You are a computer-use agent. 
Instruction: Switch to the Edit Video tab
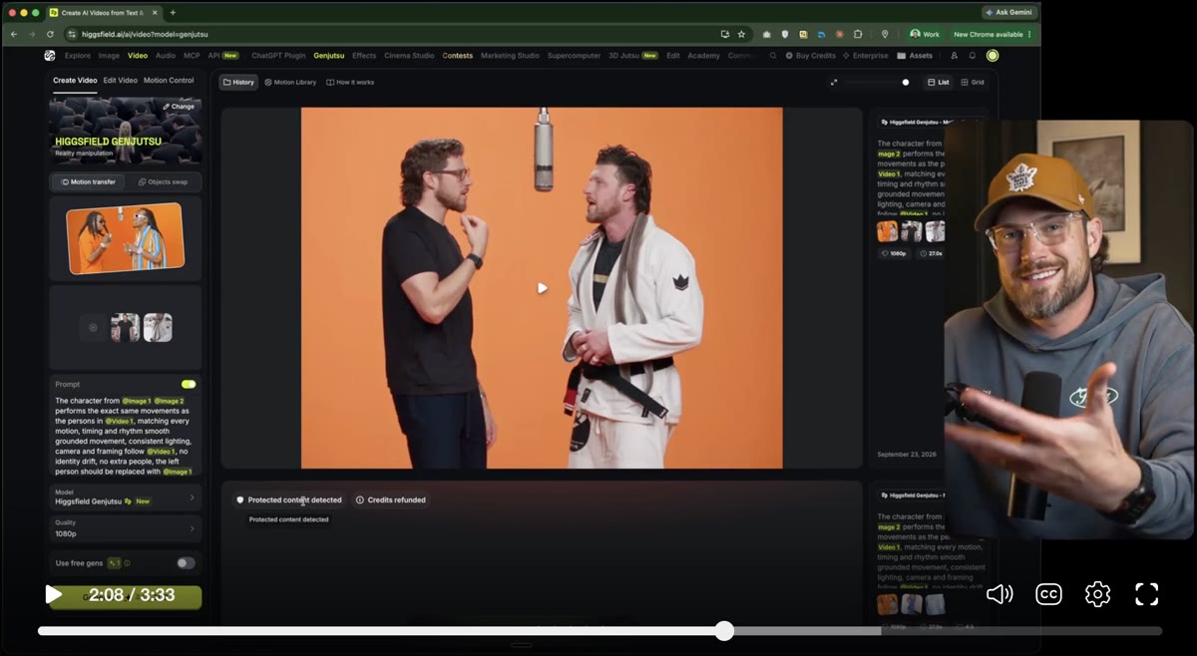(121, 80)
